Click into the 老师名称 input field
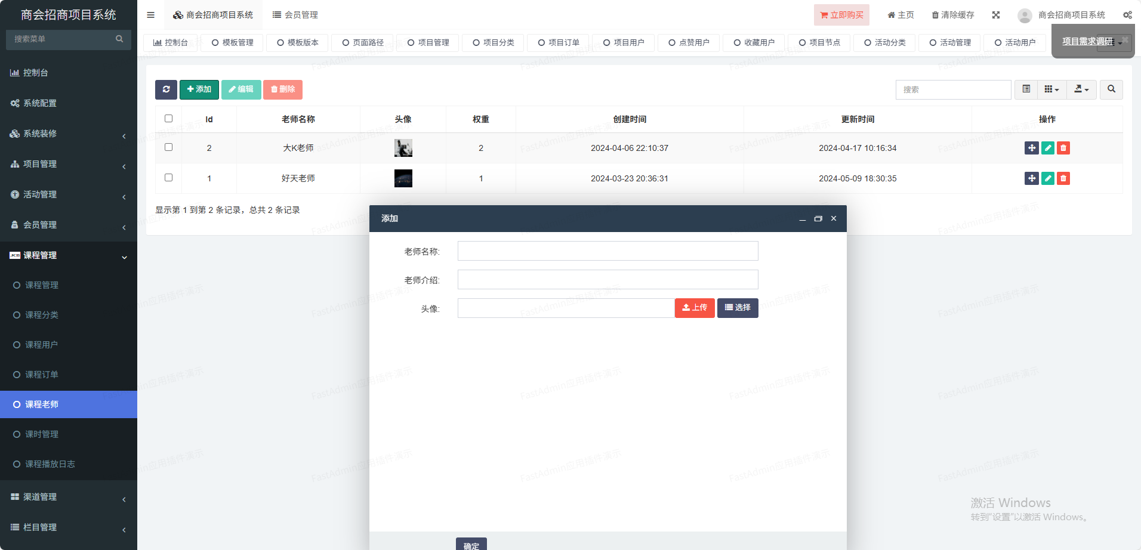This screenshot has width=1141, height=550. (607, 251)
